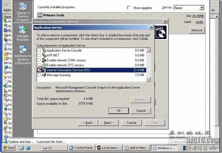This screenshot has height=153, width=222.
Task: Click Taskbar and Start Menu item
Action: (21, 142)
